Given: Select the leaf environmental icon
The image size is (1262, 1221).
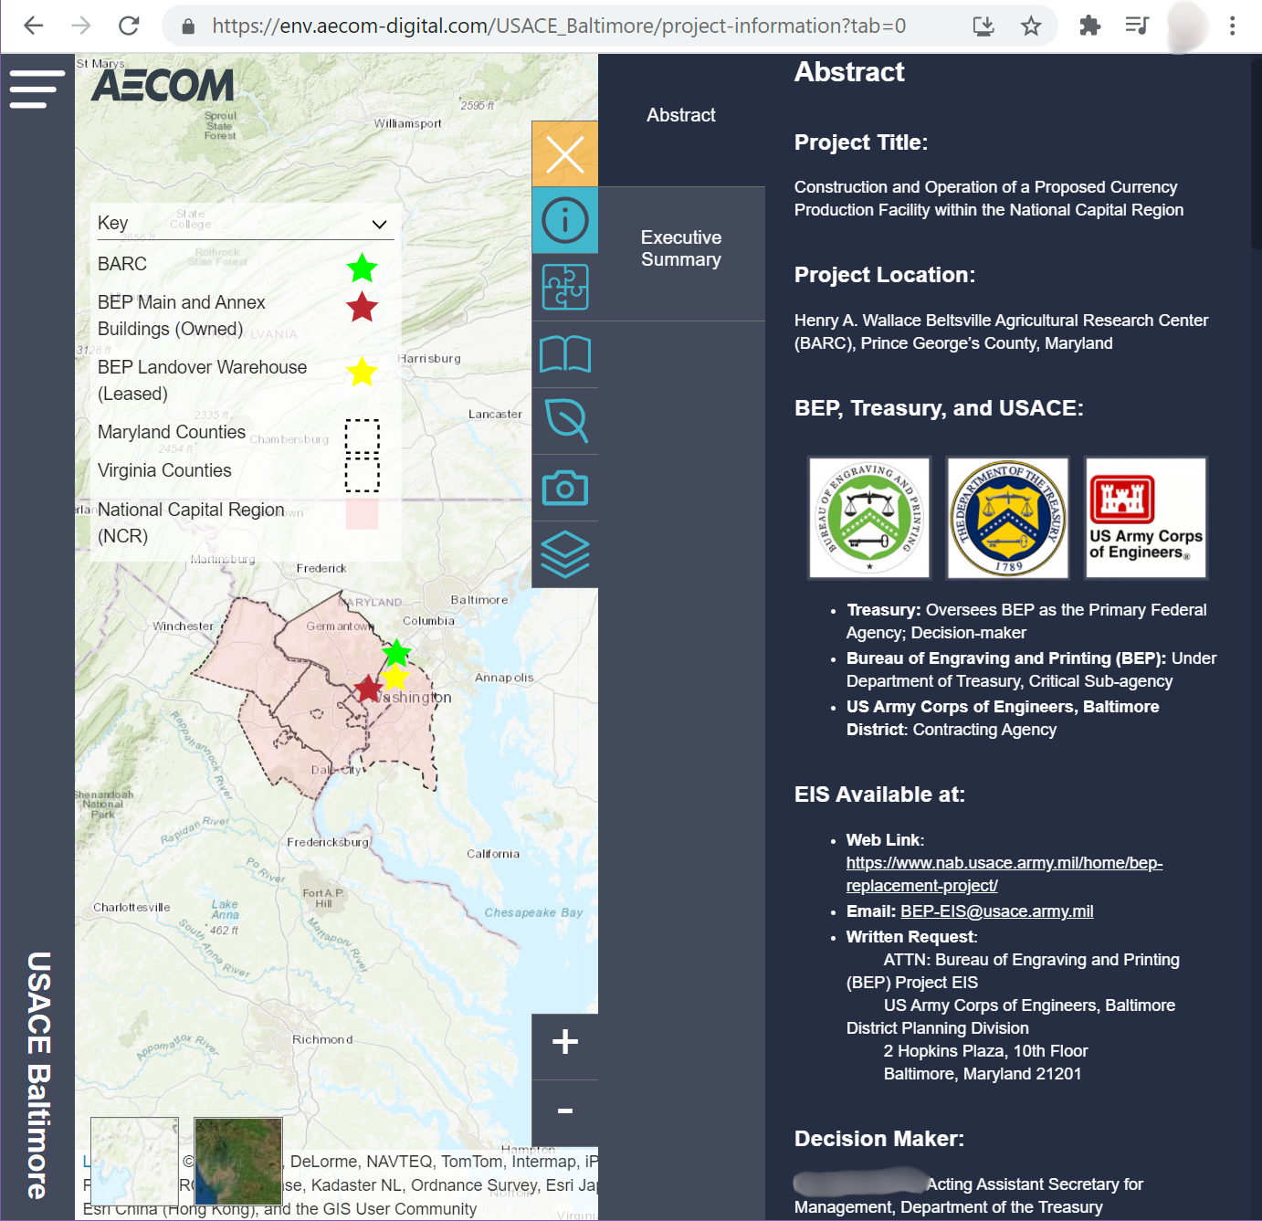Looking at the screenshot, I should (564, 421).
